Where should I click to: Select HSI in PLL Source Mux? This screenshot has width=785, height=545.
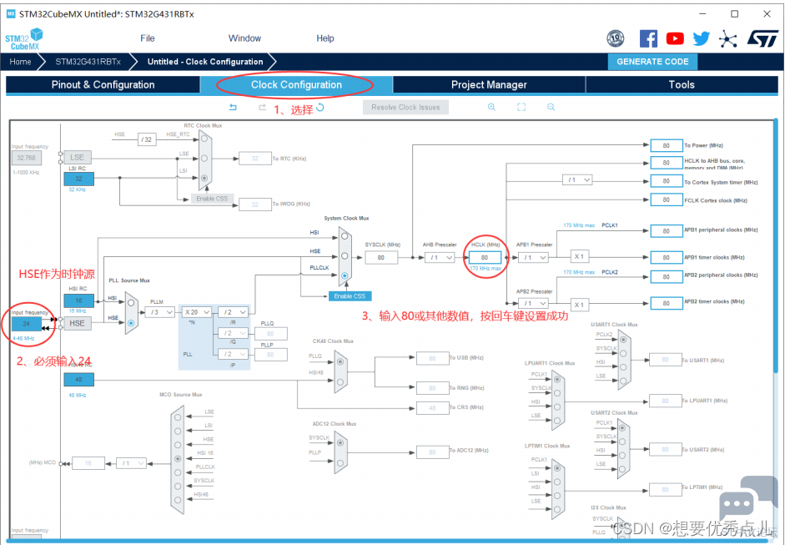pyautogui.click(x=131, y=303)
